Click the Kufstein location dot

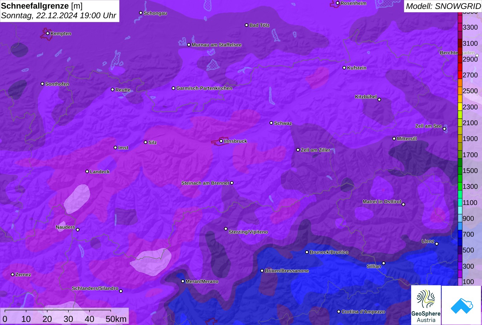pyautogui.click(x=344, y=68)
